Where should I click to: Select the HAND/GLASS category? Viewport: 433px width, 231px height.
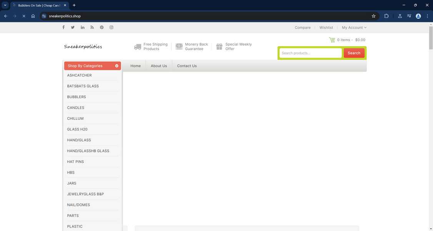pyautogui.click(x=79, y=140)
